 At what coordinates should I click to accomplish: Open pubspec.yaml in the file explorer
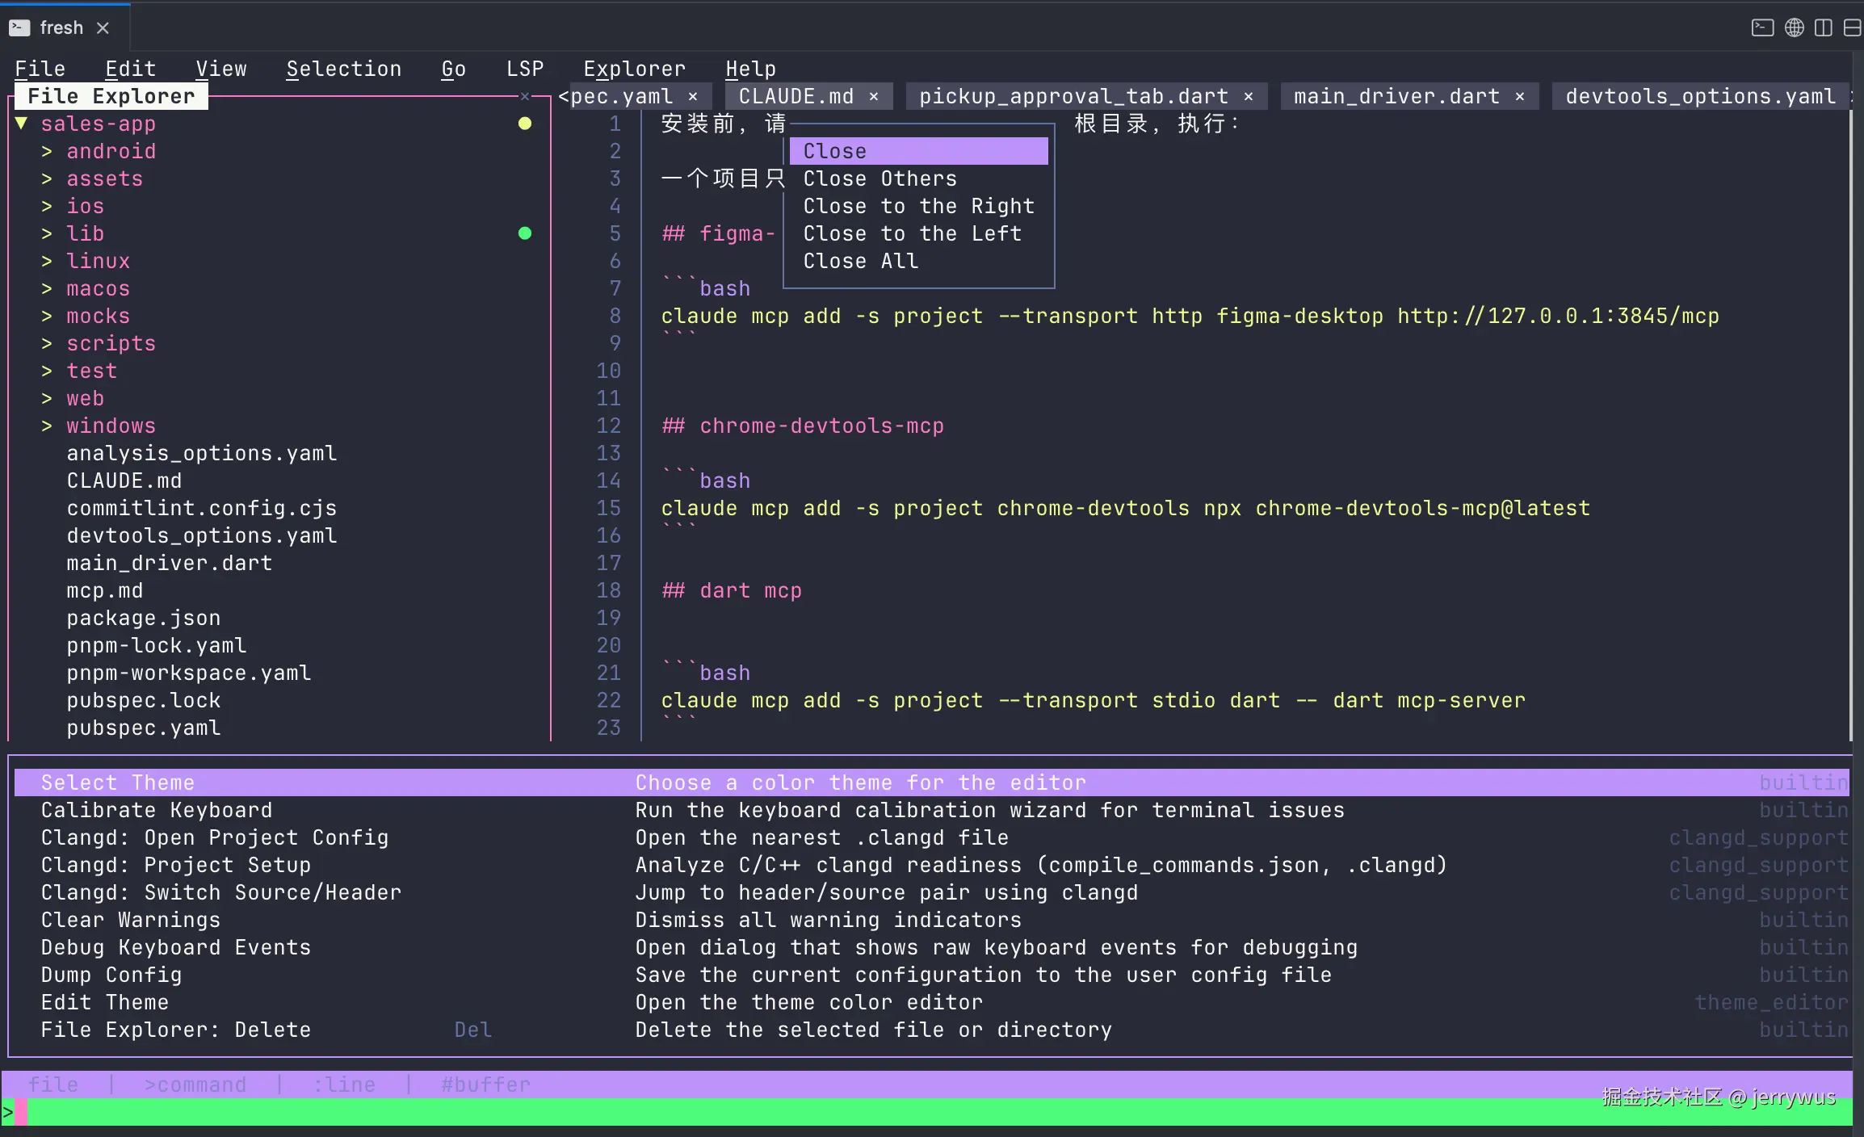(144, 728)
